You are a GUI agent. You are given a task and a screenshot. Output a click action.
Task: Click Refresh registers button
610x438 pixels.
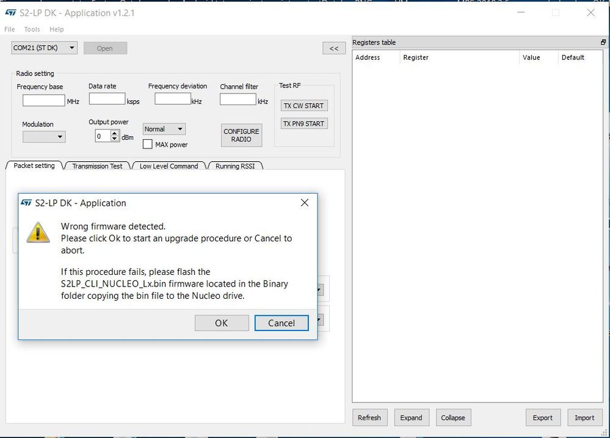click(369, 417)
